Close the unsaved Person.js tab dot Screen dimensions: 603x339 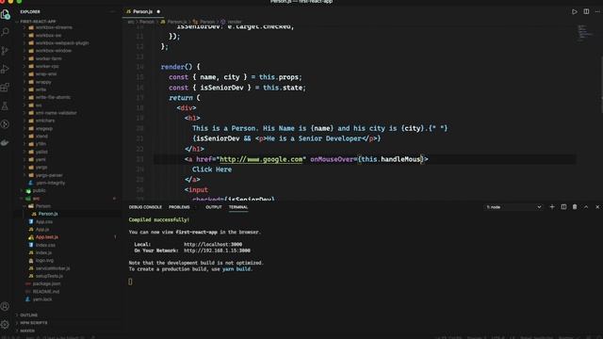coord(158,12)
